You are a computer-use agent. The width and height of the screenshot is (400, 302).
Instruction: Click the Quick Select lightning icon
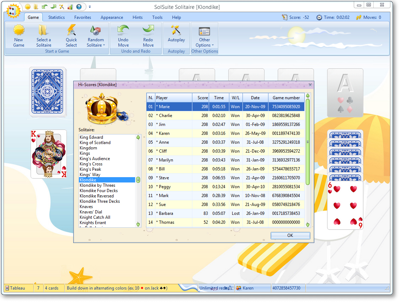coord(71,30)
